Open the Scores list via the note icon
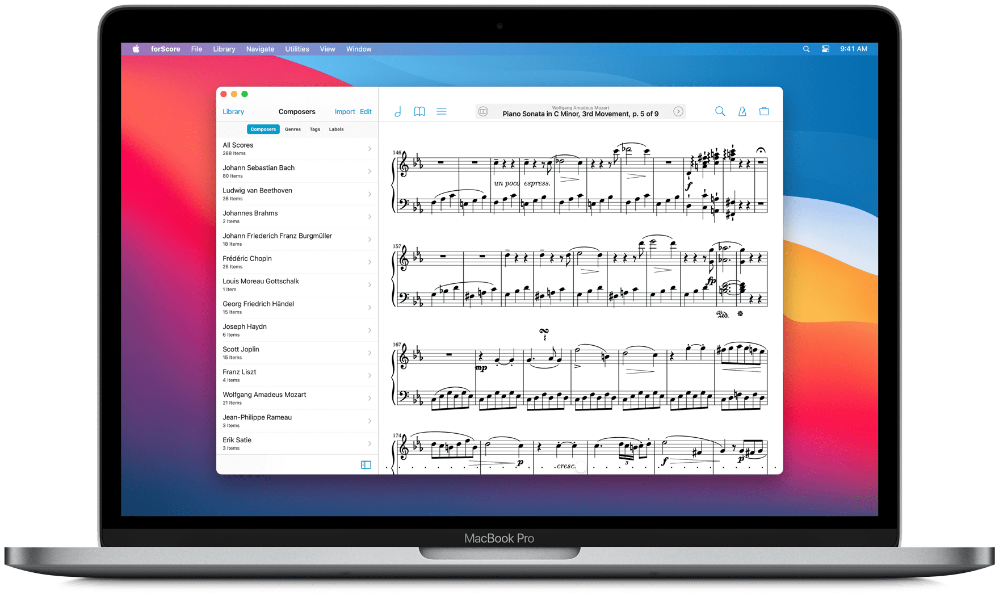 398,112
